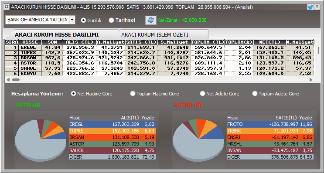Click ALIS(TL) legend header in ALISLAR
This screenshot has width=324, height=173.
click(x=130, y=118)
